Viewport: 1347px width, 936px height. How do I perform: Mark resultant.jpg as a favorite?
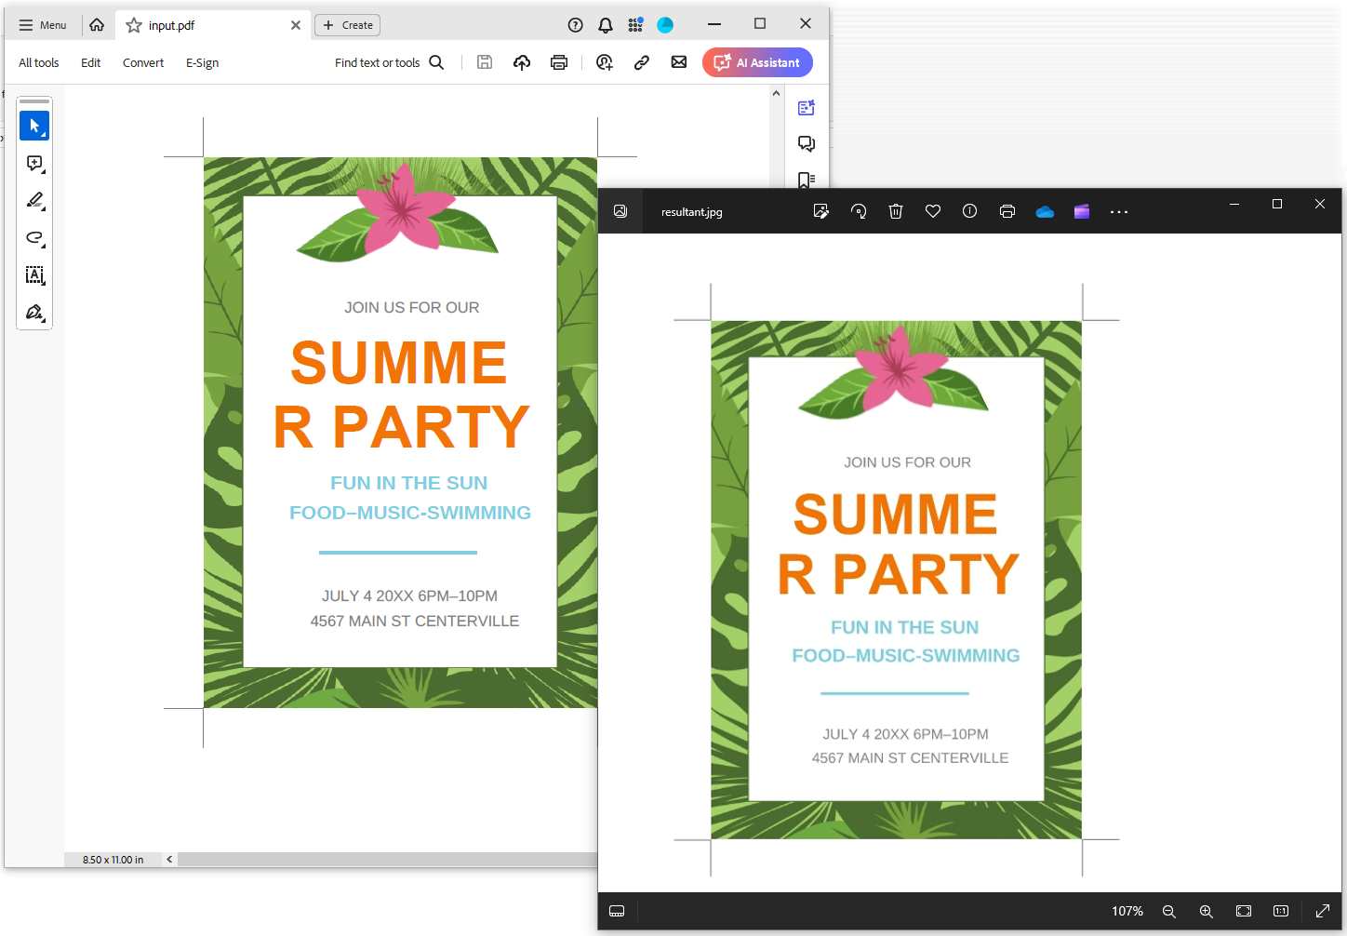point(933,211)
